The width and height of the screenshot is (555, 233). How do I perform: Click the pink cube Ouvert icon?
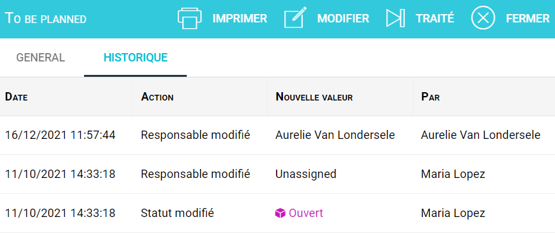280,213
